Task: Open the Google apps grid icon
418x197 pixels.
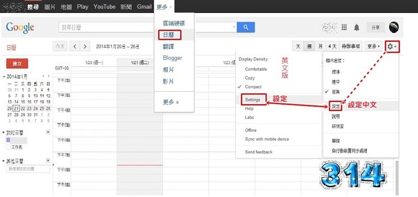Action: coord(344,27)
